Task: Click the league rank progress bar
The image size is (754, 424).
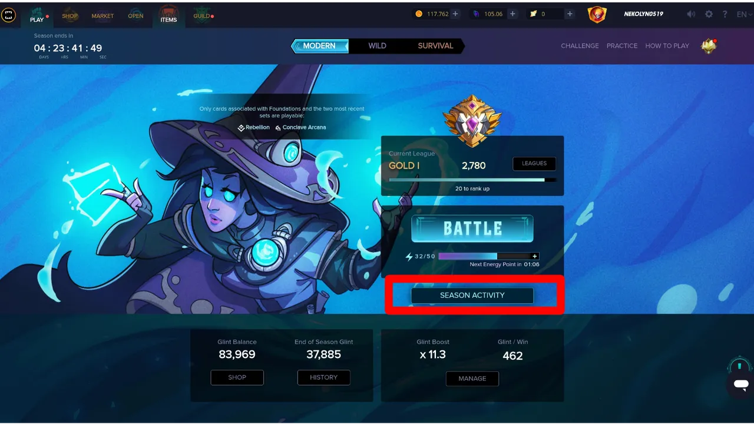Action: 472,180
